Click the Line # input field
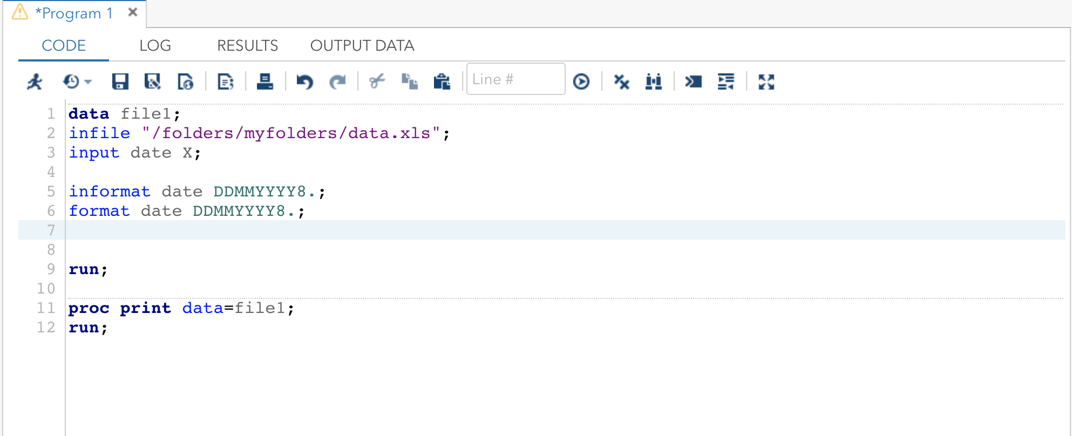 pyautogui.click(x=515, y=80)
